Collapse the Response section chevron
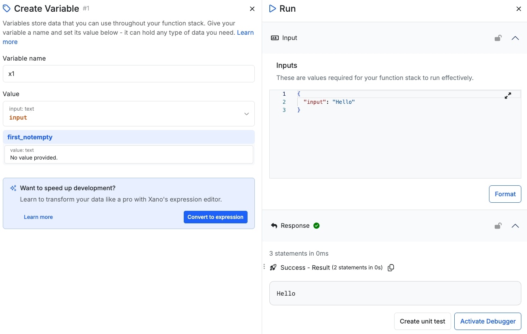Viewport: 527px width, 334px height. click(515, 226)
